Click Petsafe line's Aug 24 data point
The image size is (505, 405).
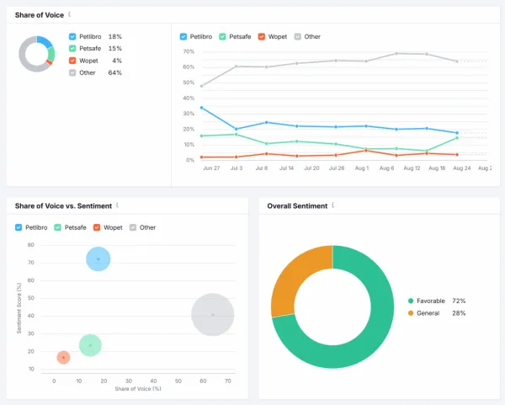(457, 138)
